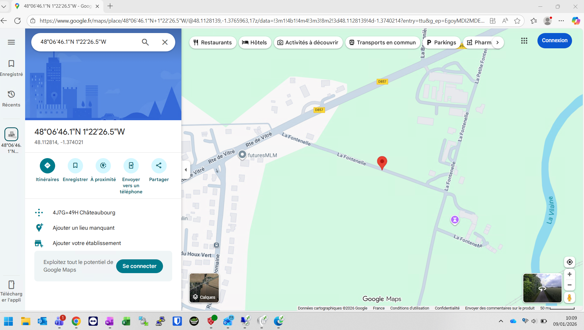The image size is (584, 330).
Task: Click the search magnifier icon
Action: click(145, 42)
